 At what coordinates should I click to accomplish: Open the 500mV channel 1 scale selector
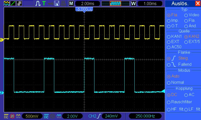click(x=32, y=116)
